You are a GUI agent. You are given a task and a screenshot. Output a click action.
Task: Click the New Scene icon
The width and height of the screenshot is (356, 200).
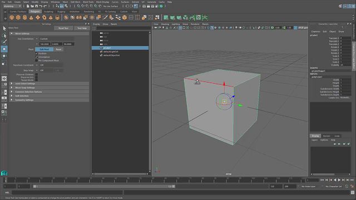(28, 6)
